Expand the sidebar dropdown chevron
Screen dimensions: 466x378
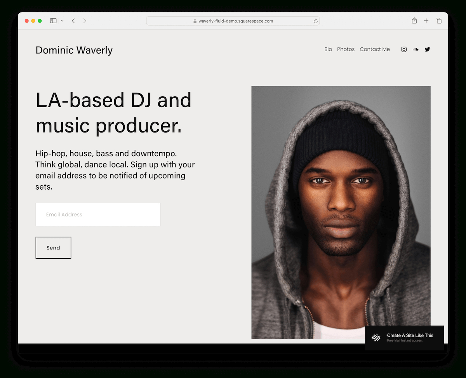coord(62,21)
